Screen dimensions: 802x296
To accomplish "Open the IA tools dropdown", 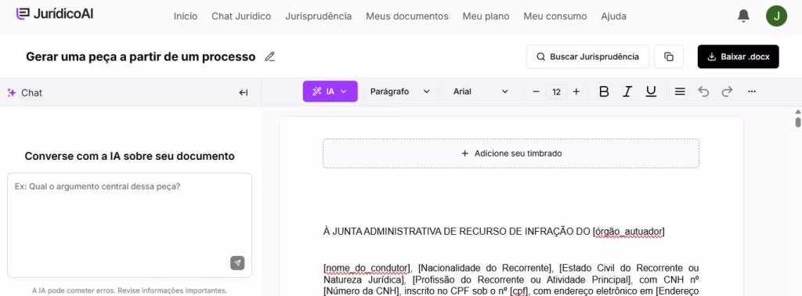I will [330, 92].
